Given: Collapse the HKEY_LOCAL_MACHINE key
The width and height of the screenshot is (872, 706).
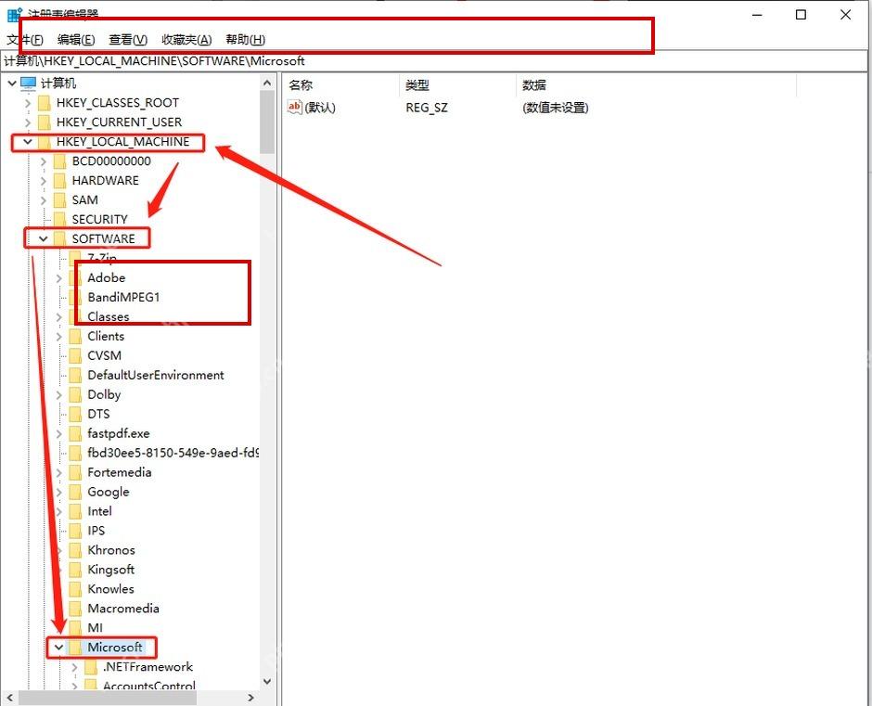Looking at the screenshot, I should click(27, 142).
